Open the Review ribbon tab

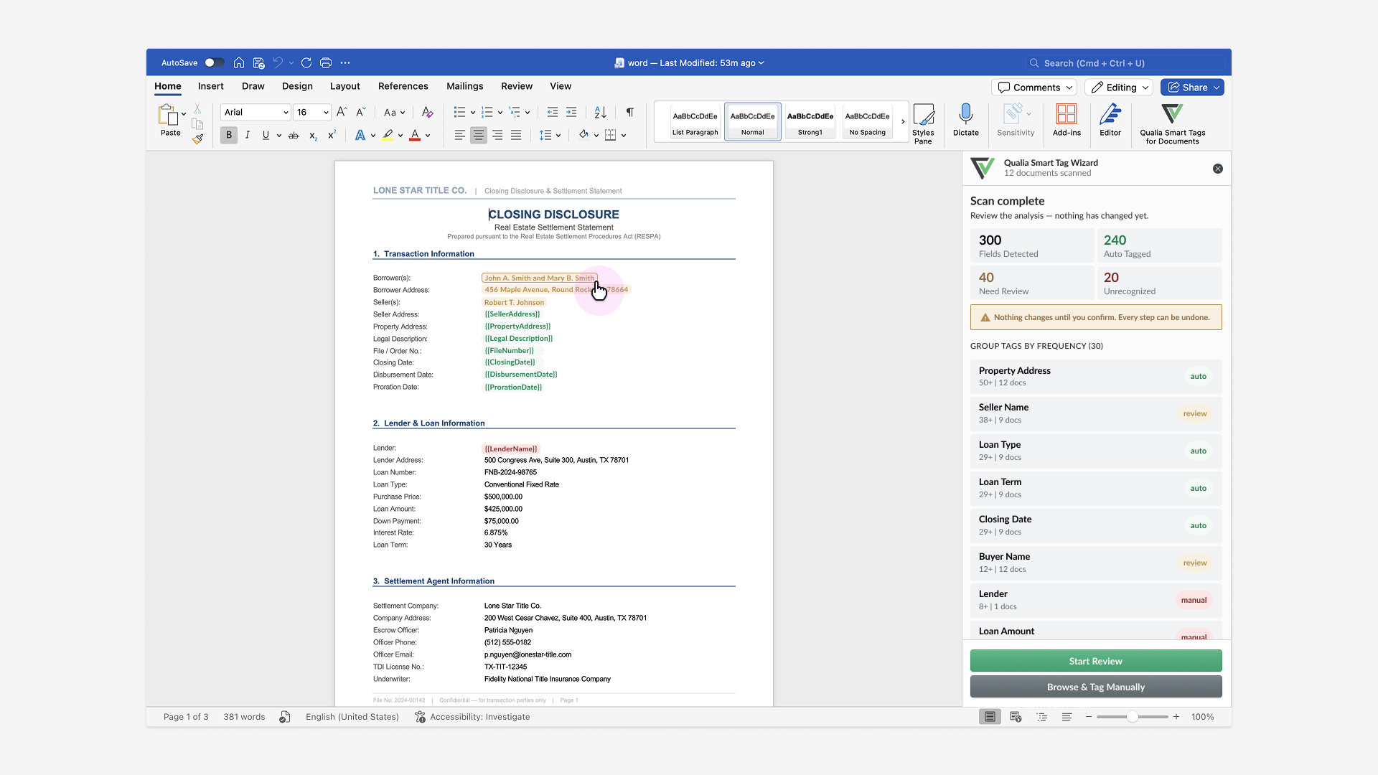click(x=517, y=86)
